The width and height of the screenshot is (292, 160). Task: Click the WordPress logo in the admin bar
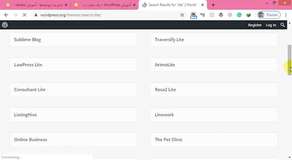click(5, 25)
